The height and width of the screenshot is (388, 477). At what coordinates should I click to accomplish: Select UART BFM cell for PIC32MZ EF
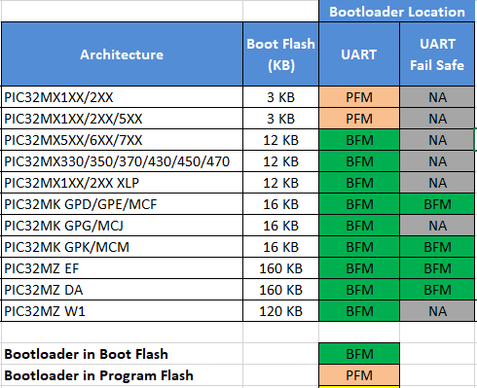click(359, 268)
